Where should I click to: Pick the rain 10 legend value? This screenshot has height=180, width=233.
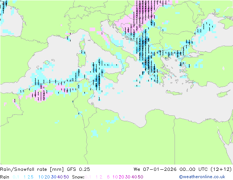click(x=41, y=177)
